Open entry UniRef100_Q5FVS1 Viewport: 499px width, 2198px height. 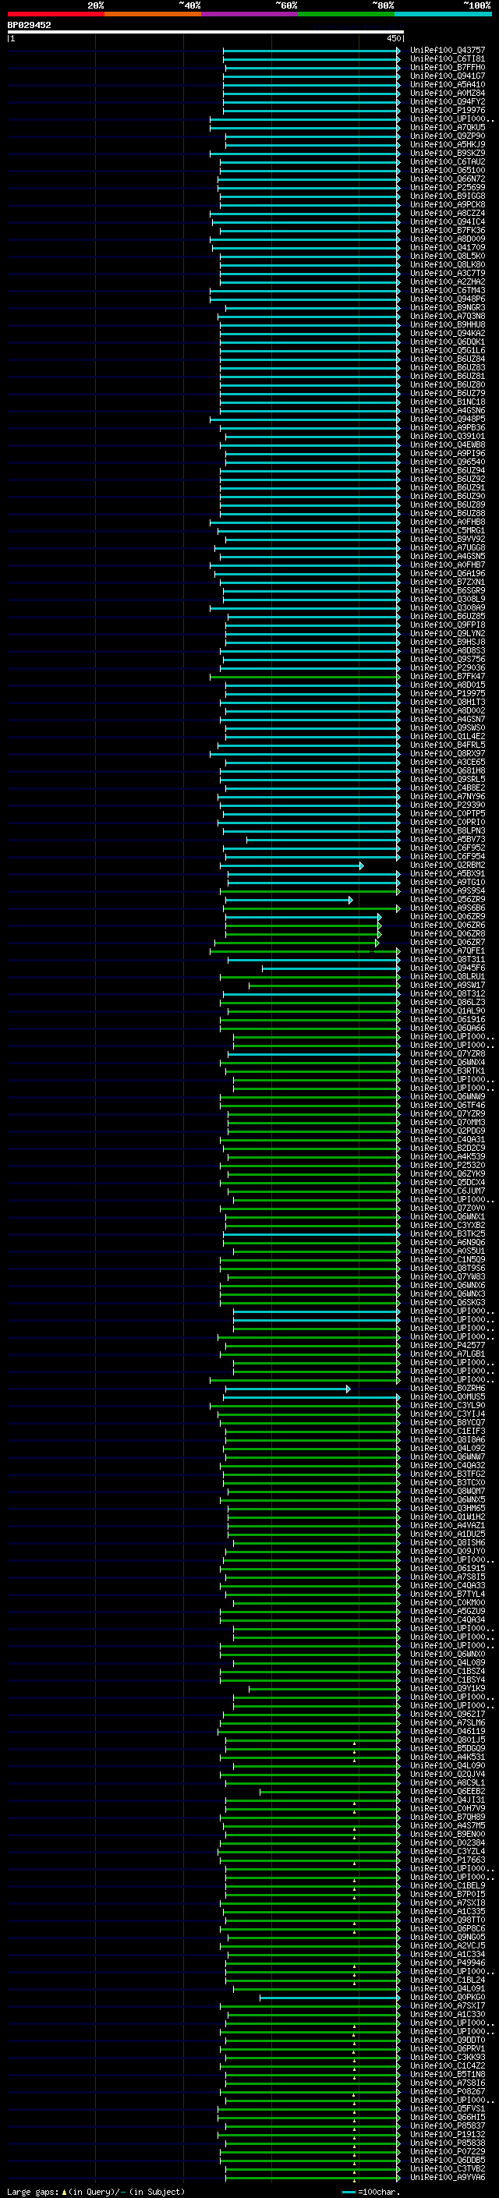(448, 2109)
